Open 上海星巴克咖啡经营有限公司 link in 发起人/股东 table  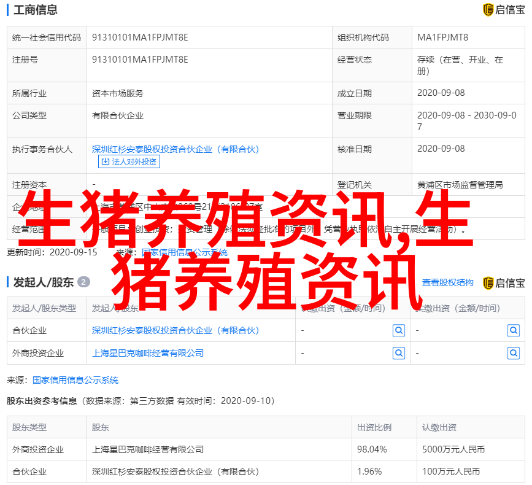pyautogui.click(x=148, y=354)
